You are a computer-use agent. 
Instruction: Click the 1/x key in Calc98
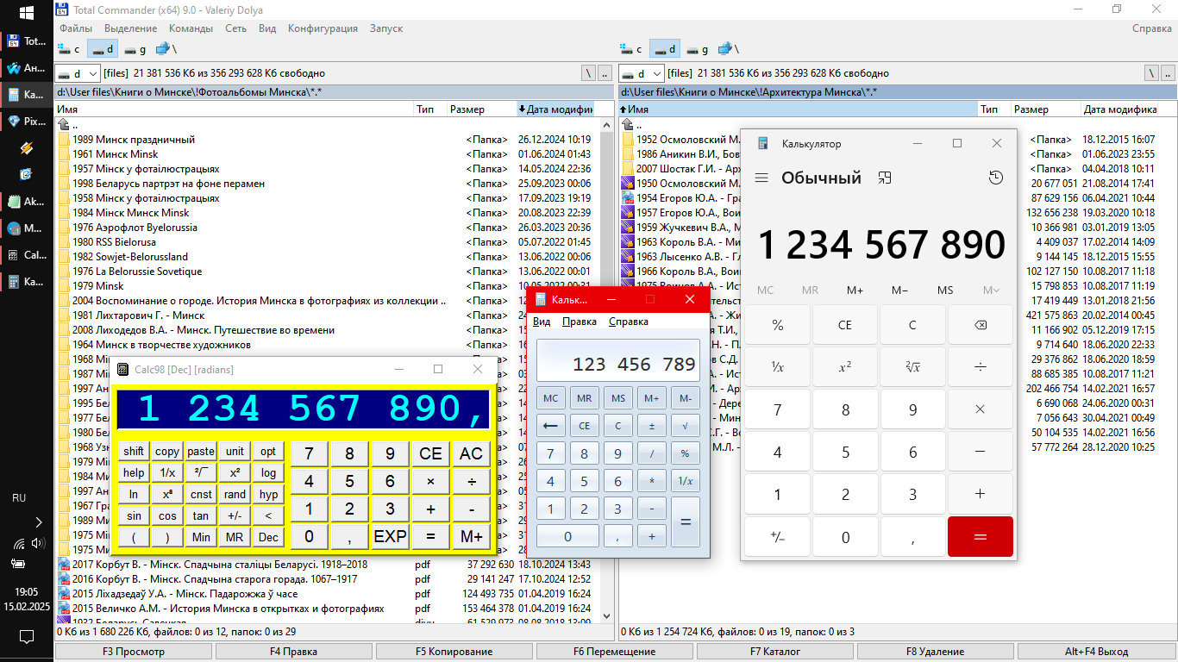tap(167, 472)
